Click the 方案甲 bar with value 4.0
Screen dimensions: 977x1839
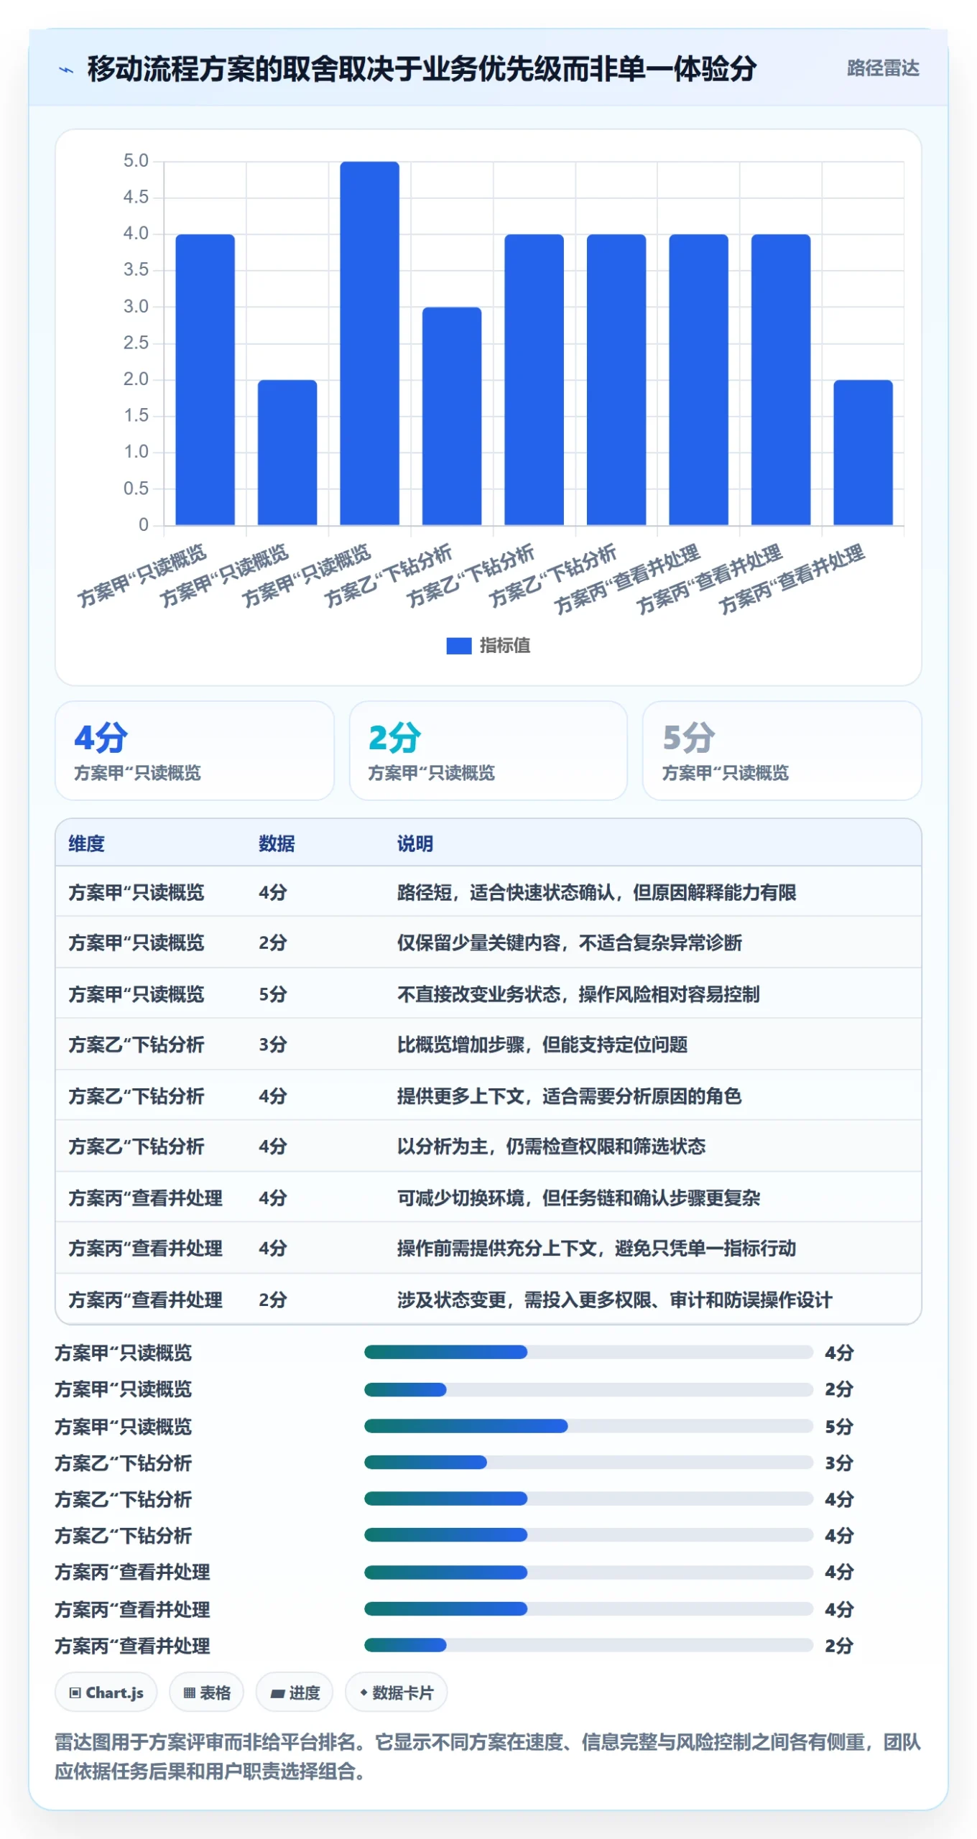(x=205, y=379)
